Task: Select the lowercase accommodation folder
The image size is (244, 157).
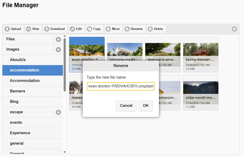Action: click(x=33, y=70)
